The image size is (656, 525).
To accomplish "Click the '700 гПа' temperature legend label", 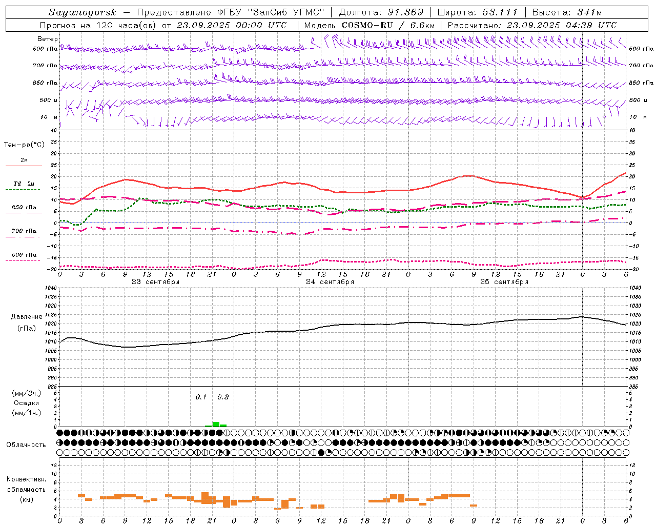I will pyautogui.click(x=24, y=231).
